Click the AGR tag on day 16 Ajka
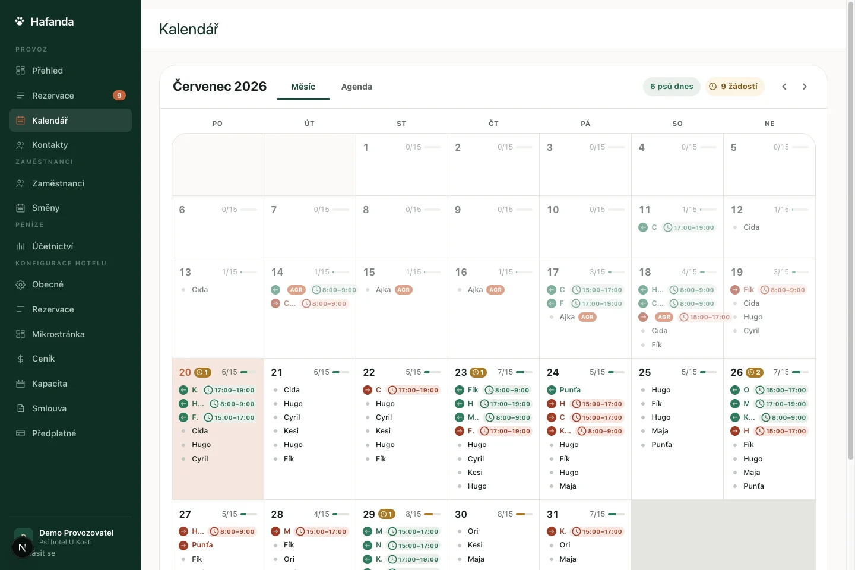 (x=496, y=290)
